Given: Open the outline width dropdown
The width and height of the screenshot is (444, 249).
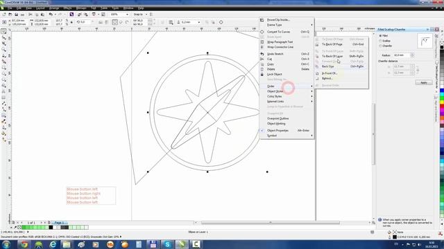Looking at the screenshot, I should pyautogui.click(x=199, y=22).
